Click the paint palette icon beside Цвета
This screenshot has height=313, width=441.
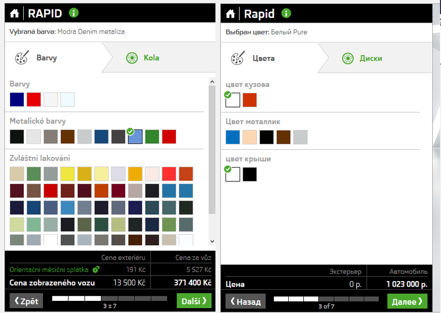pyautogui.click(x=238, y=58)
